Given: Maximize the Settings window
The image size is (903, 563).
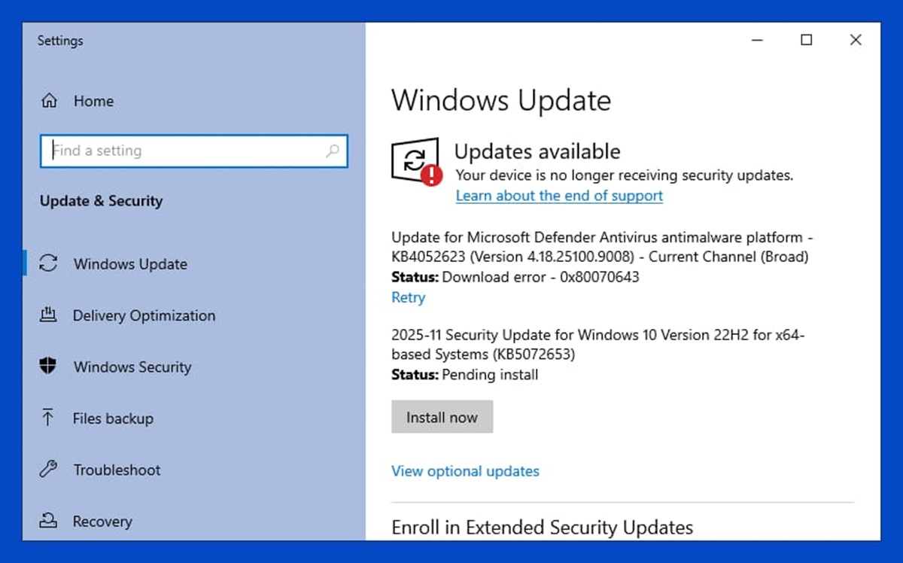Looking at the screenshot, I should pyautogui.click(x=806, y=40).
